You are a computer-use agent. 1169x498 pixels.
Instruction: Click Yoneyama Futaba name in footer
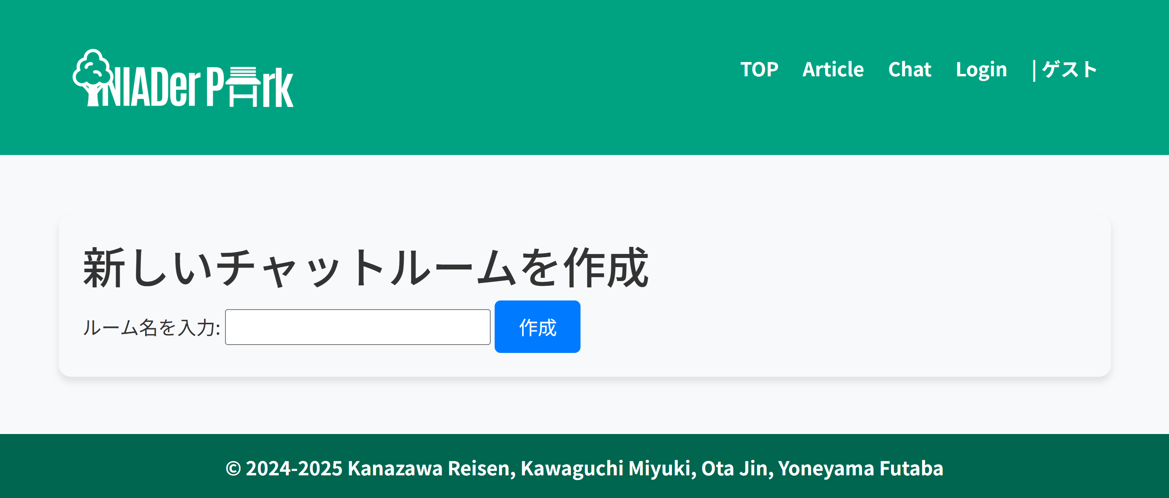(861, 468)
